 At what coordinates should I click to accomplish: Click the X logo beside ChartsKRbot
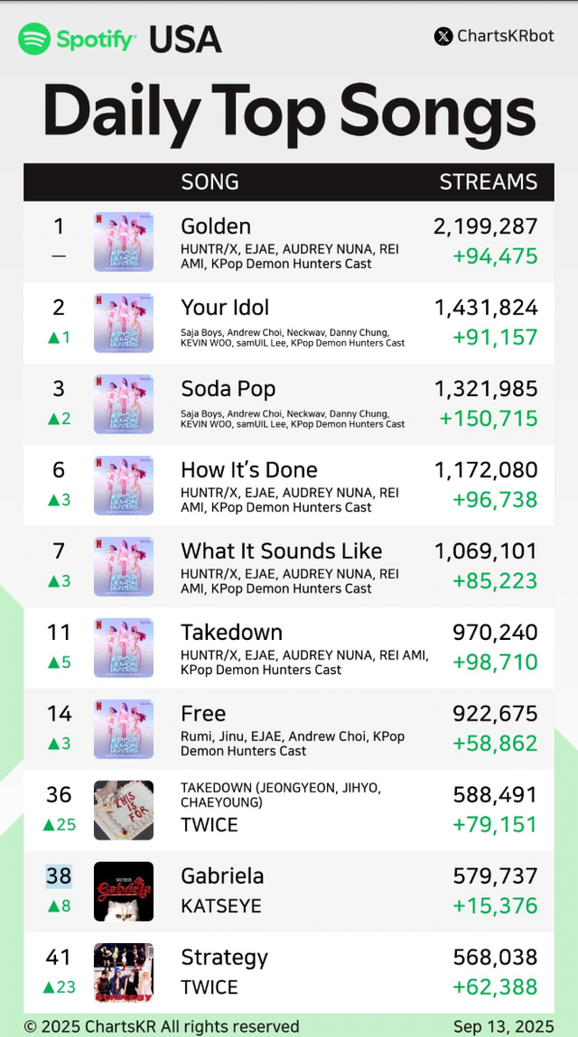click(x=443, y=37)
